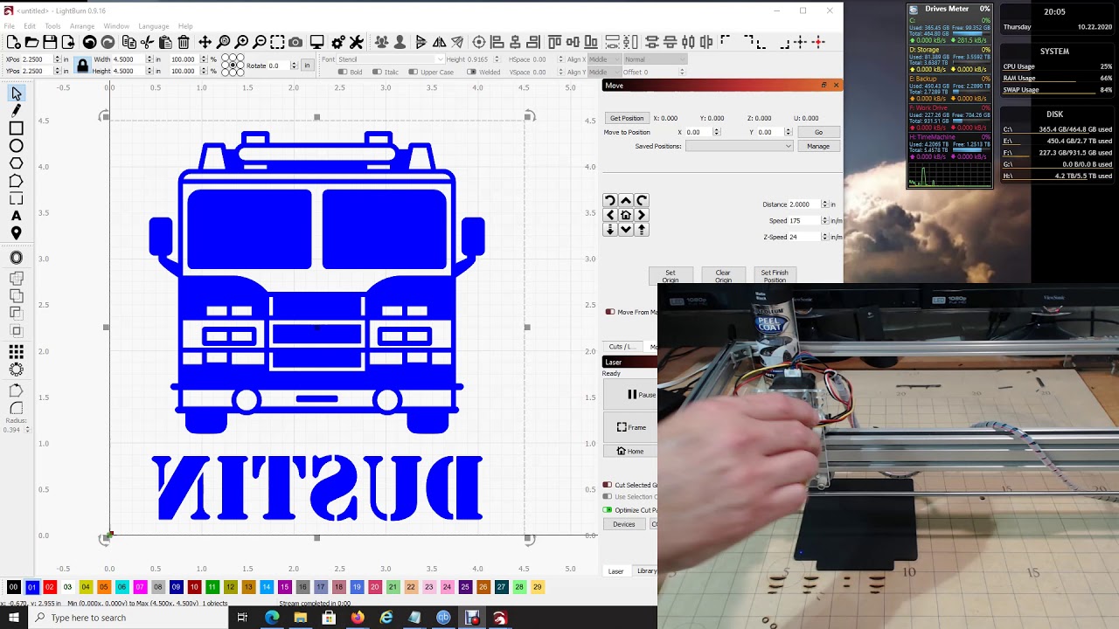The height and width of the screenshot is (629, 1119).
Task: Preview the job with the monitor icon
Action: tap(316, 42)
